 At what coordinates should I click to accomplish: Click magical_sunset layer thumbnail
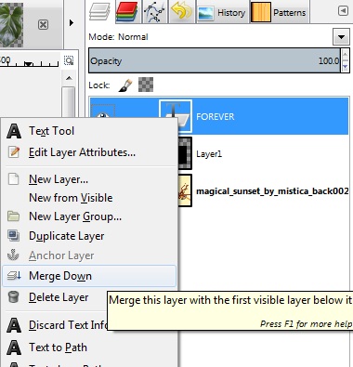(185, 190)
